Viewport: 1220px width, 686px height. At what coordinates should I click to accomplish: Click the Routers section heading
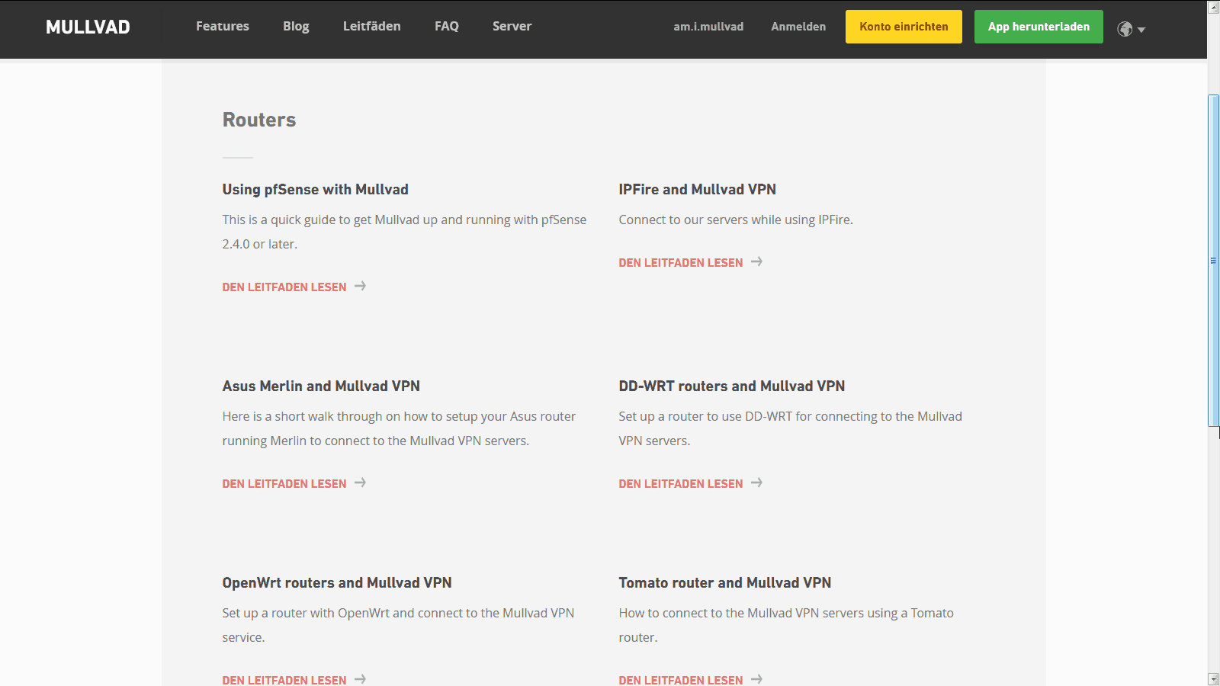click(259, 120)
